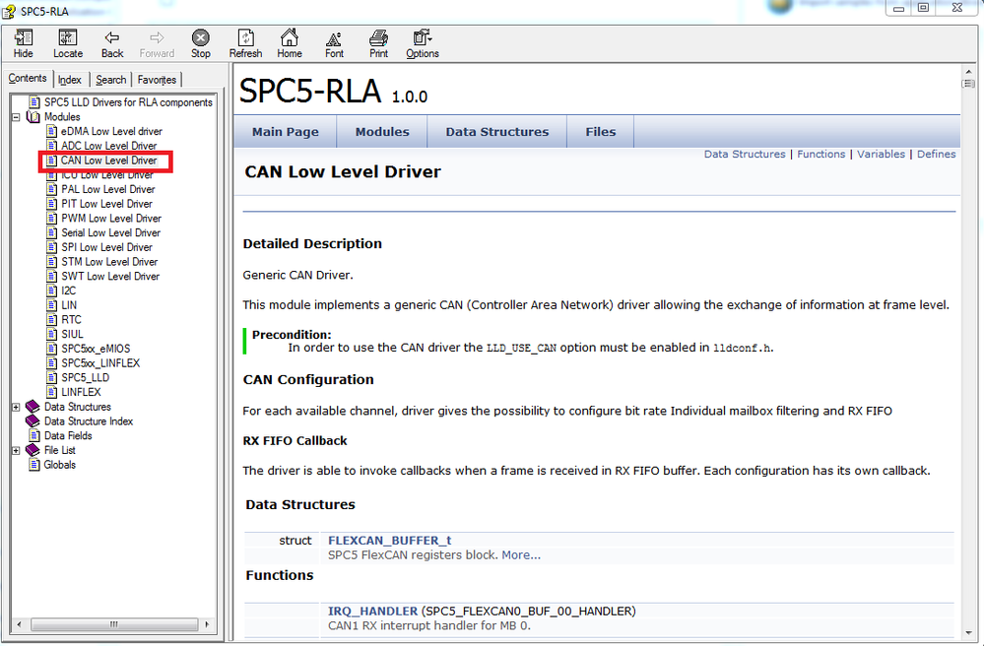This screenshot has width=984, height=646.
Task: Select PIT Low Level Driver topic
Action: [x=106, y=204]
